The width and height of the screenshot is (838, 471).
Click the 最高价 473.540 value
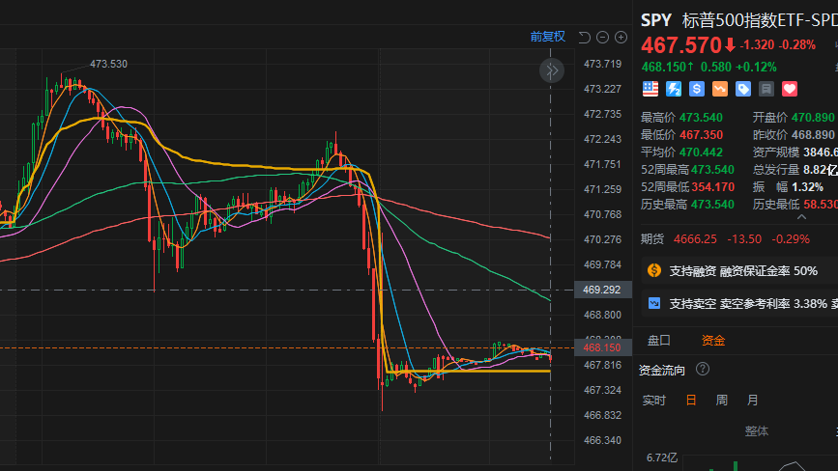point(701,118)
